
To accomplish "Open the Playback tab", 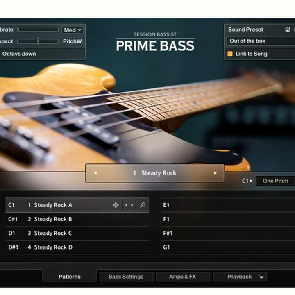I will [x=240, y=277].
